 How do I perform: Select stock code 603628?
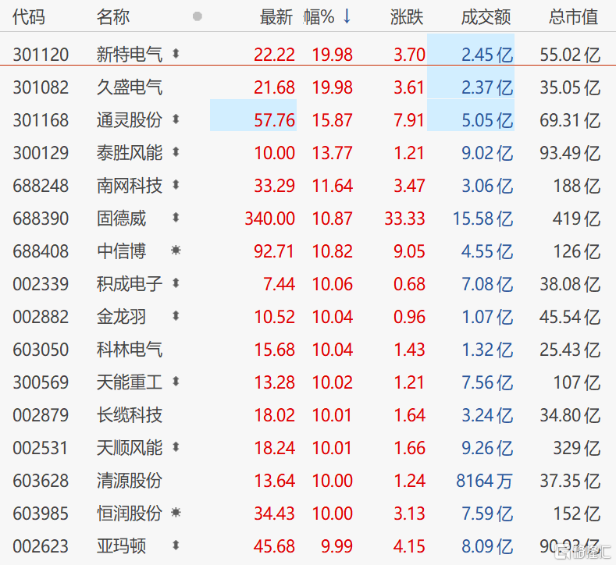pyautogui.click(x=41, y=481)
